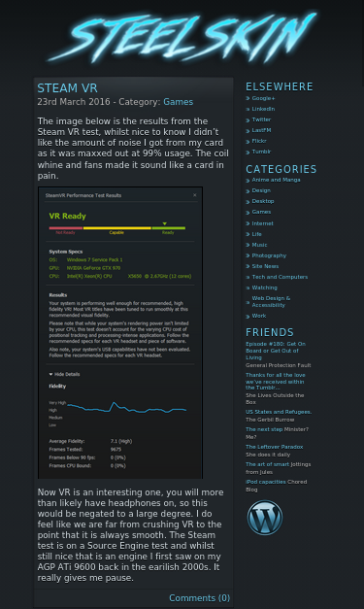The width and height of the screenshot is (364, 609).
Task: Visit the Google+ profile link
Action: tap(263, 98)
